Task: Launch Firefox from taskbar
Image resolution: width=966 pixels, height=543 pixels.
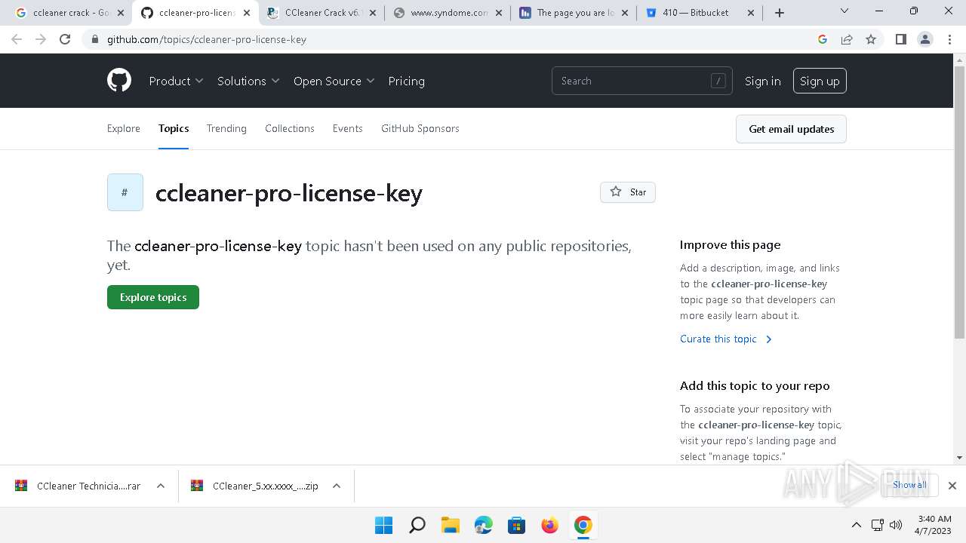Action: pyautogui.click(x=550, y=525)
